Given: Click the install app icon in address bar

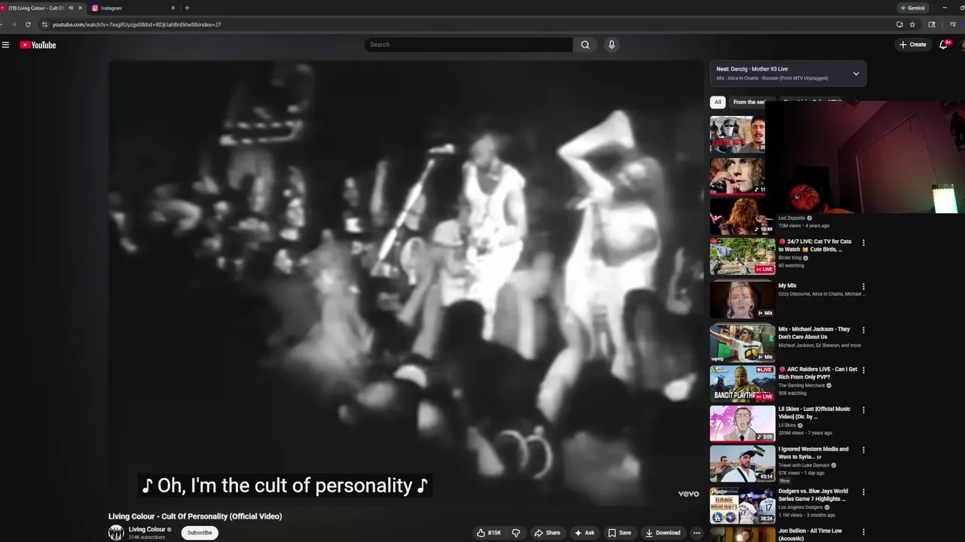Looking at the screenshot, I should (x=899, y=24).
